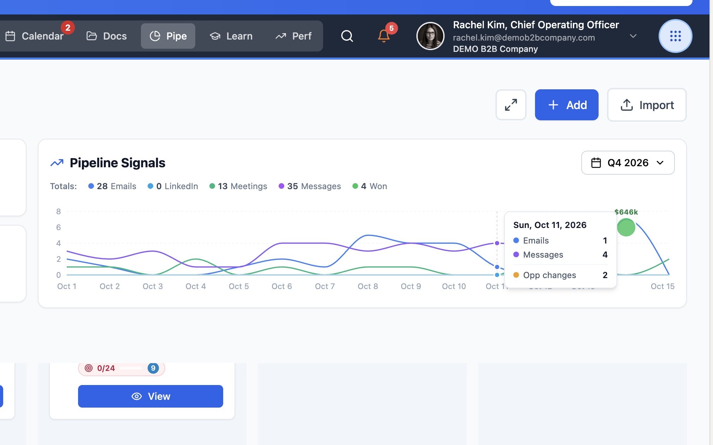Screen dimensions: 713x445
Task: Click the green $646k won bubble
Action: [626, 227]
